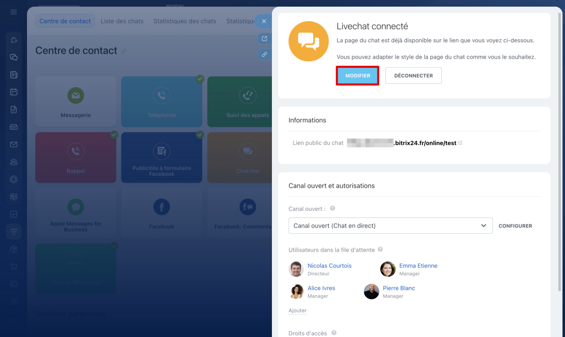Image resolution: width=565 pixels, height=337 pixels.
Task: Click the copy link icon on slider
Action: click(x=264, y=55)
